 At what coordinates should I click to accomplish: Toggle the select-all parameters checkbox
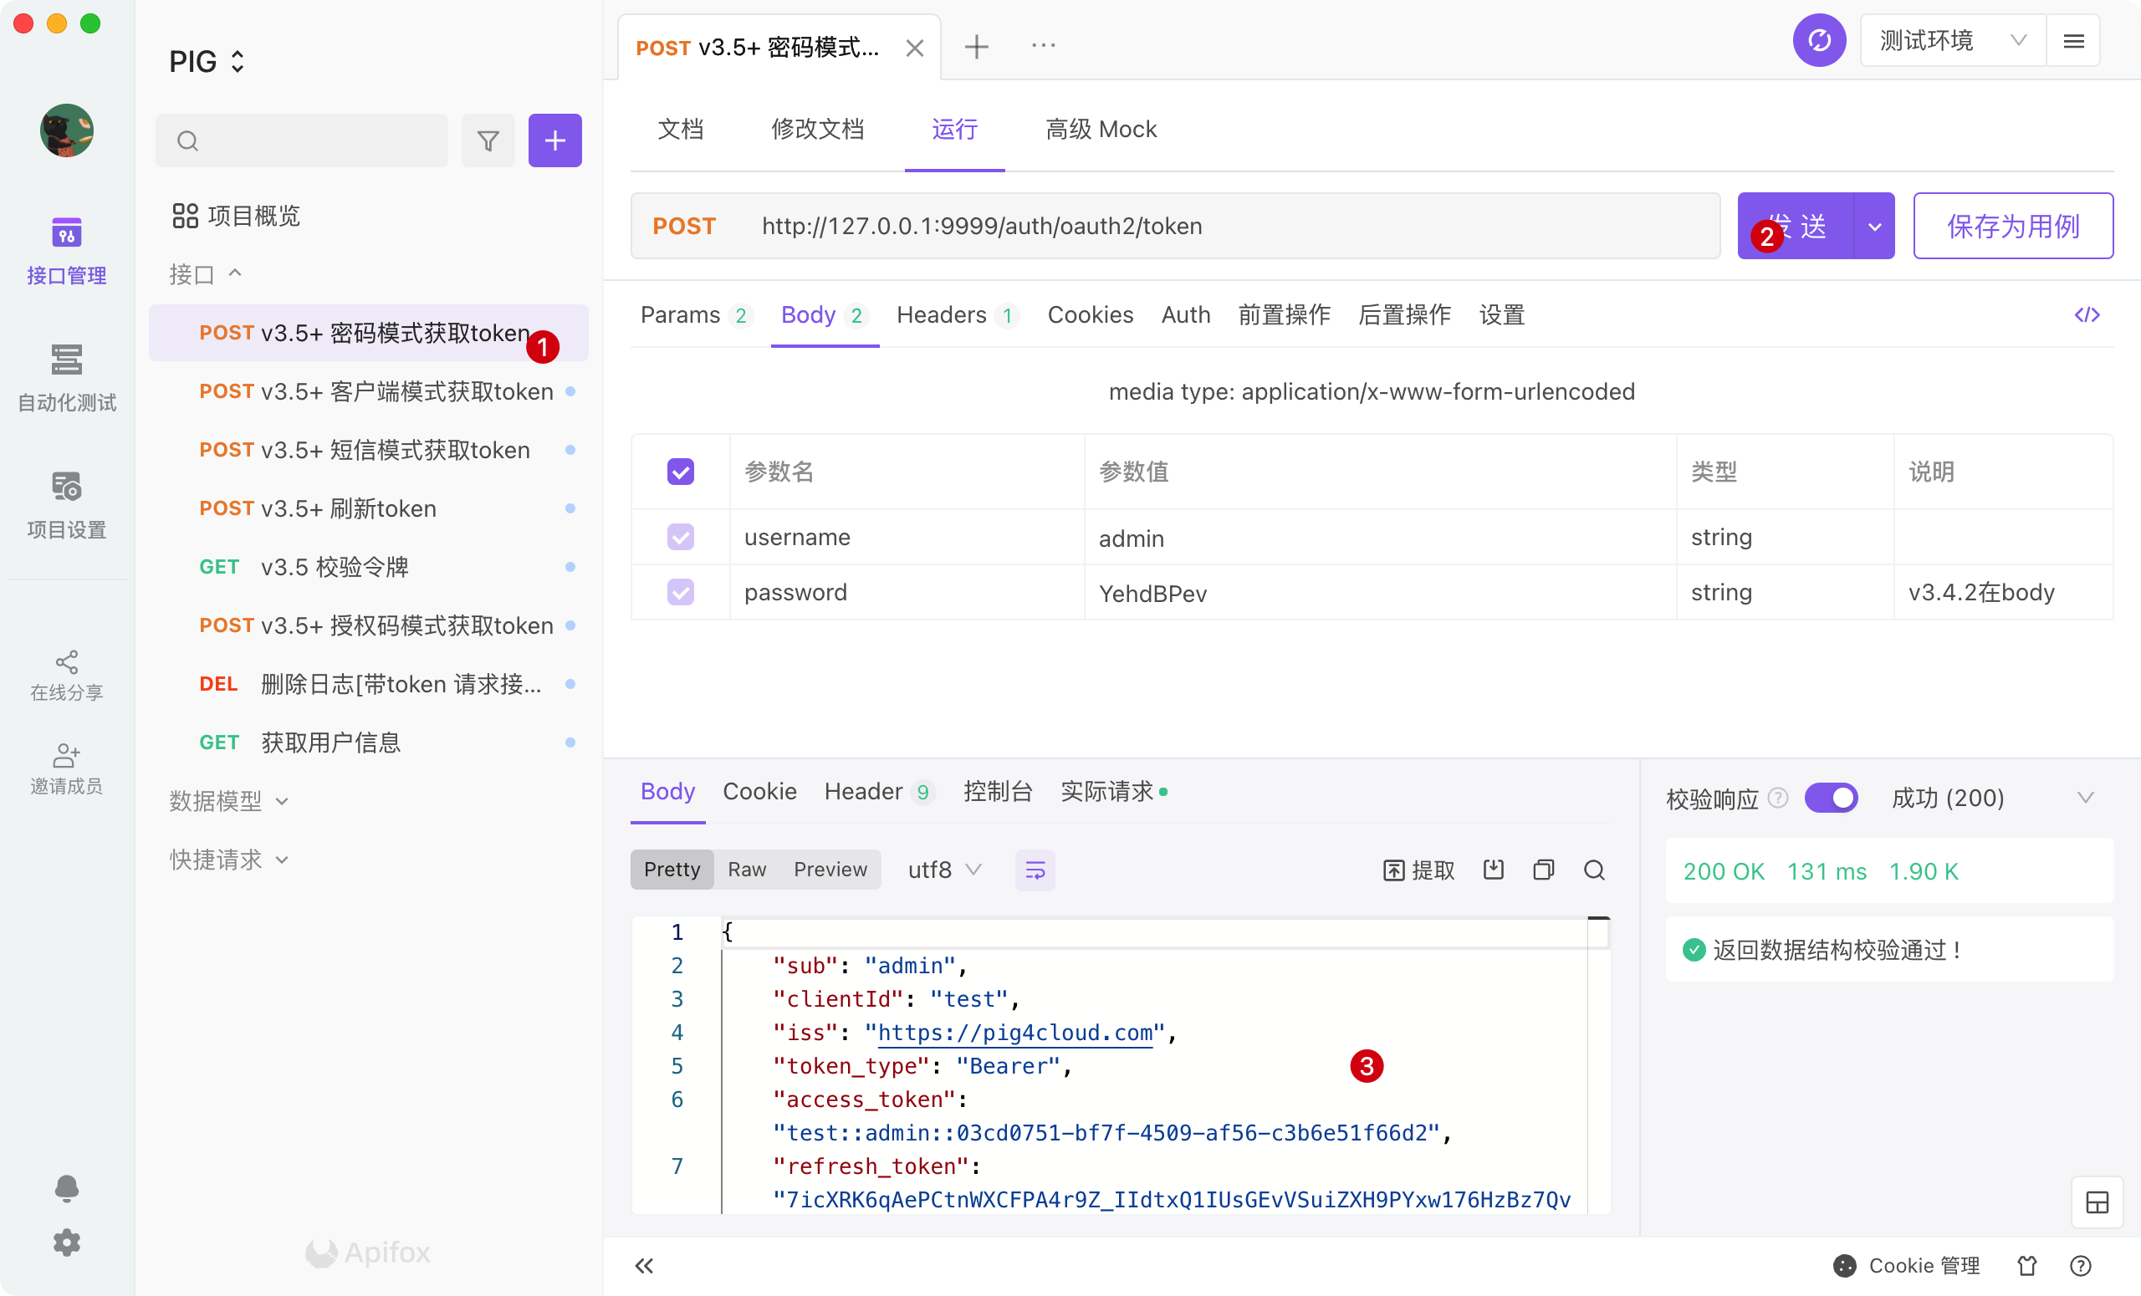(681, 472)
